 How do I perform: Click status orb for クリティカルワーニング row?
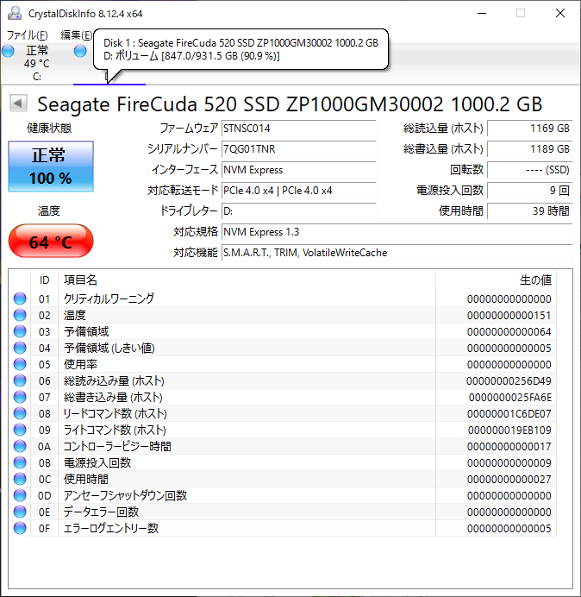click(x=20, y=298)
